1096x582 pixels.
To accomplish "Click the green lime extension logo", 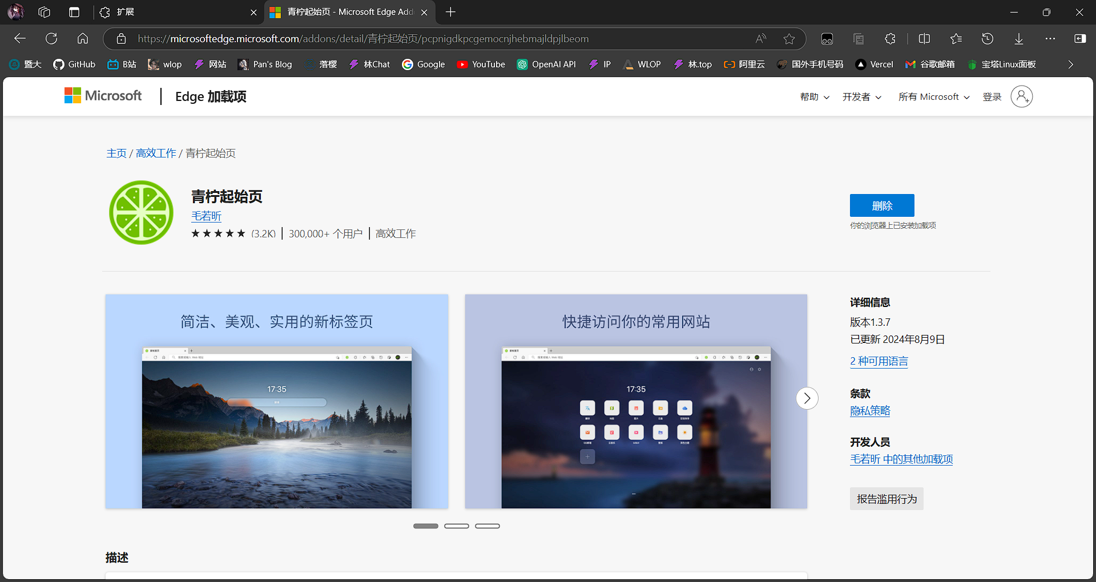I will coord(141,212).
